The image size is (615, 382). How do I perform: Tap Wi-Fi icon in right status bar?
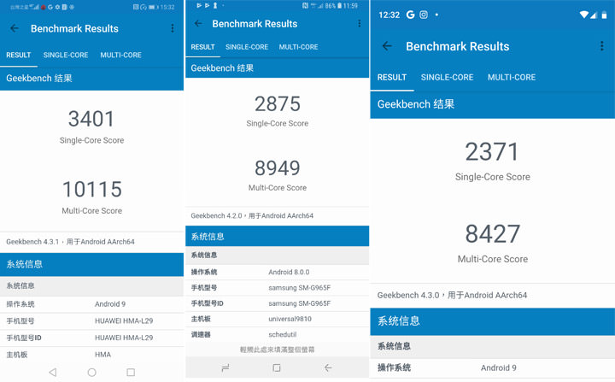[x=584, y=15]
